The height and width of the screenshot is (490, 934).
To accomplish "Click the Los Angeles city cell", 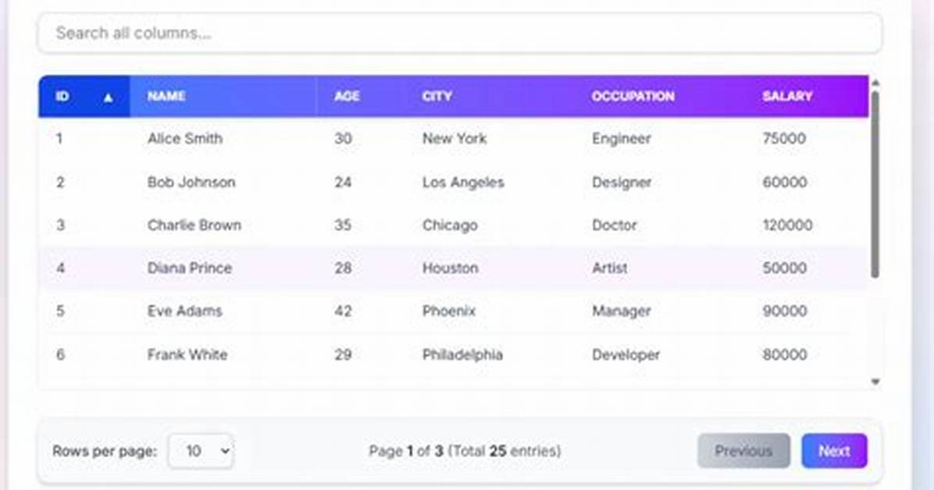I will coord(463,182).
